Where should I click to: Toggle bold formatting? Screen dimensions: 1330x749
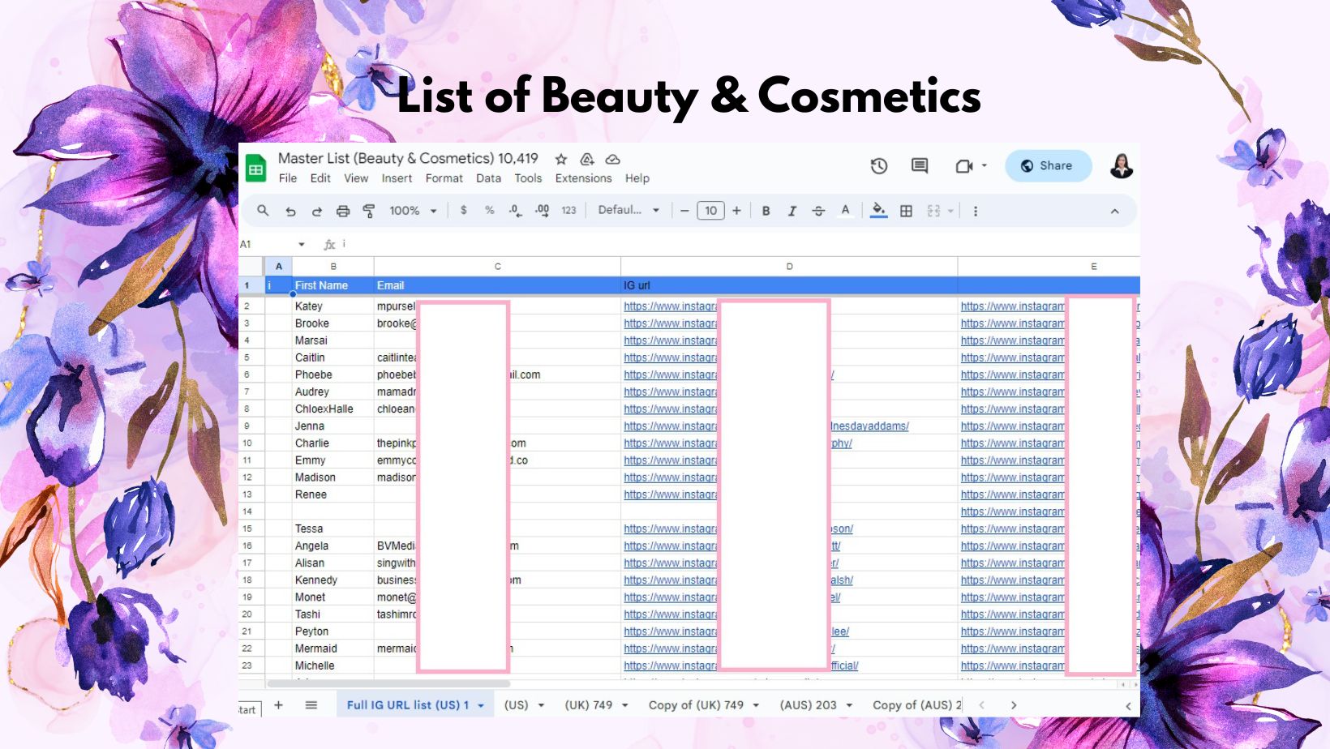766,211
